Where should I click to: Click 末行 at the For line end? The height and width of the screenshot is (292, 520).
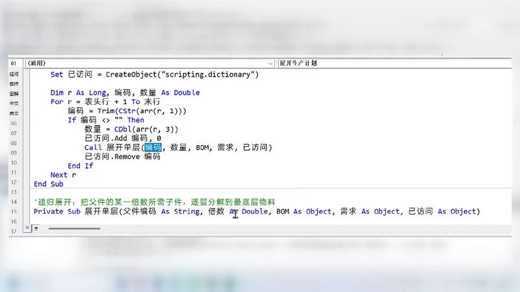pyautogui.click(x=152, y=102)
